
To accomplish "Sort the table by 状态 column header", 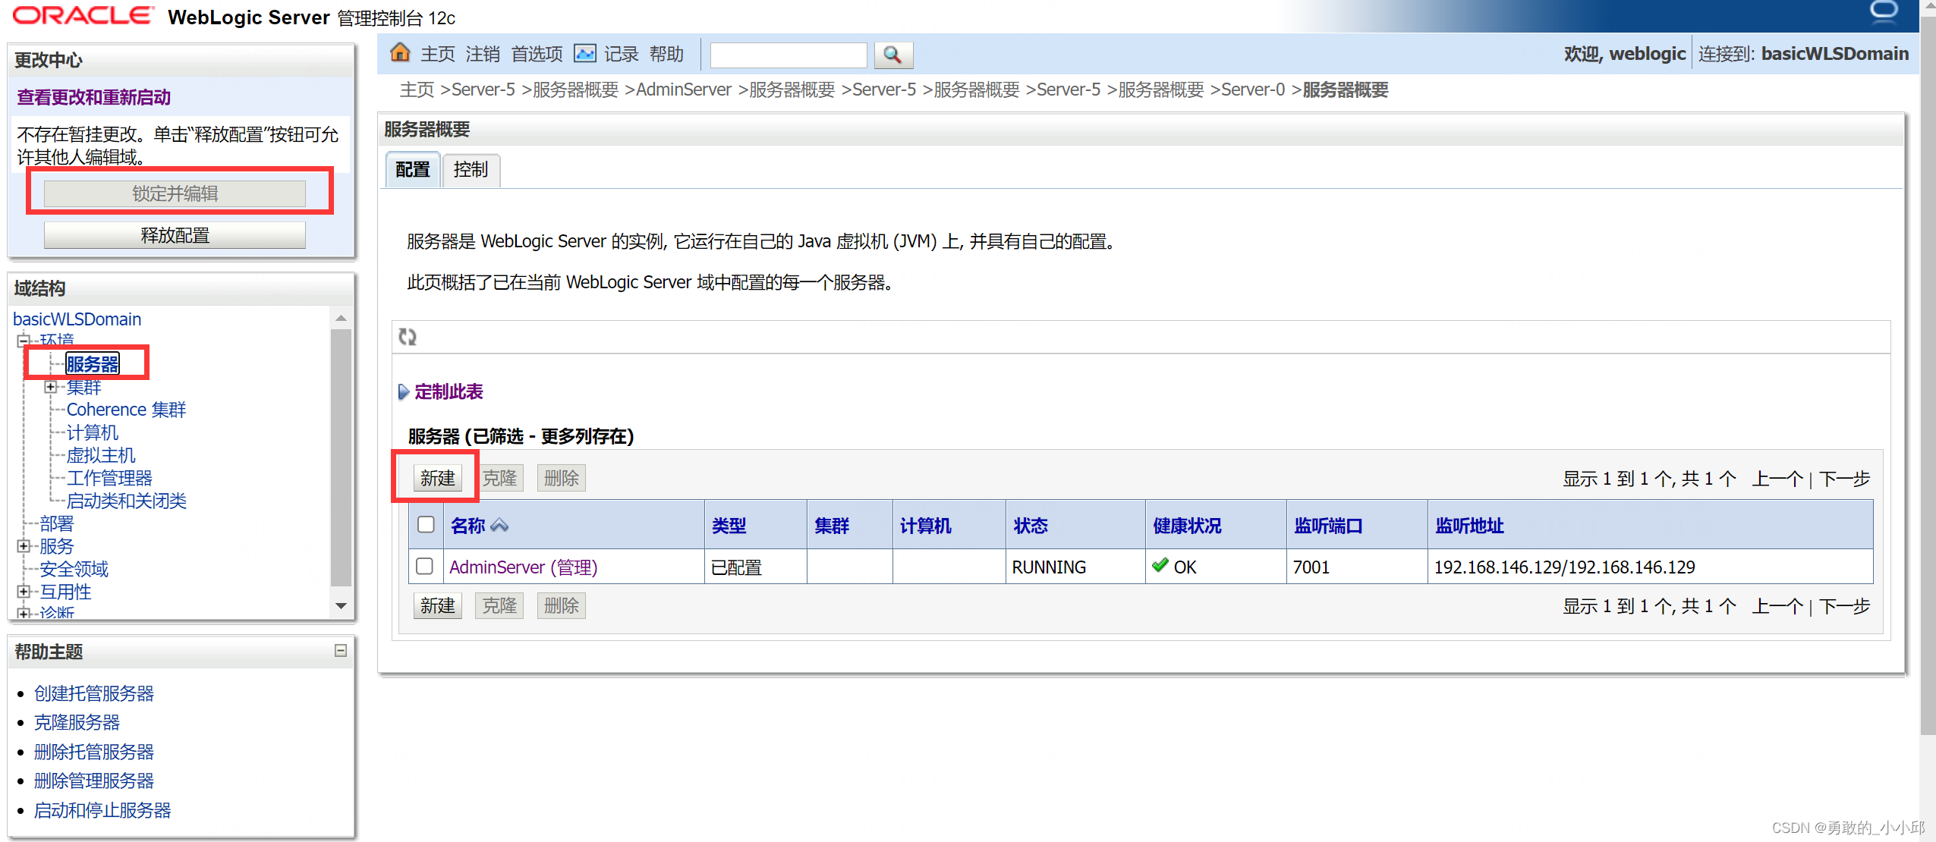I will pos(1031,525).
